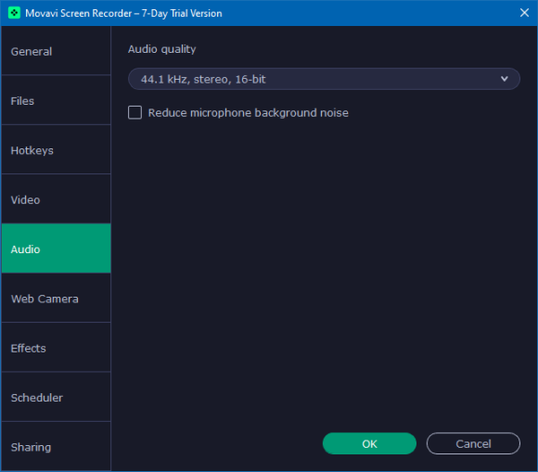Click the Reduce microphone background noise label
The height and width of the screenshot is (472, 538).
coord(248,113)
